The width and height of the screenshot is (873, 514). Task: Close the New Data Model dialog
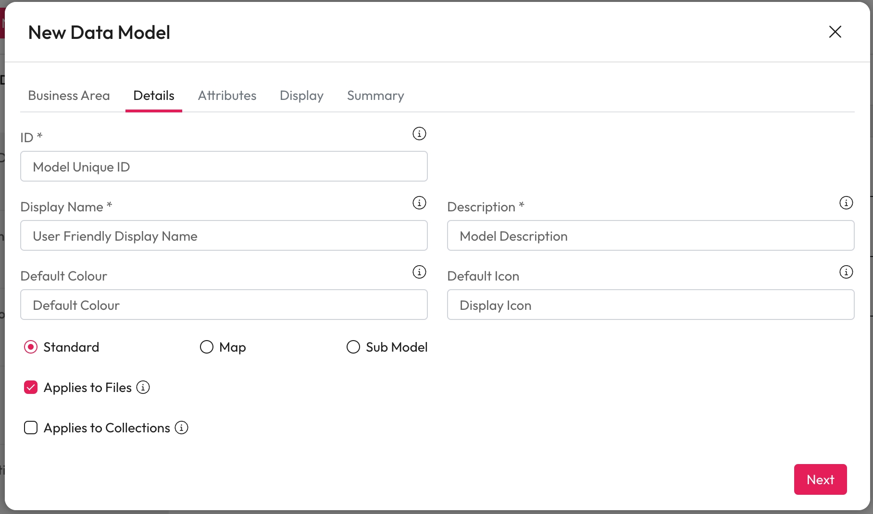(835, 32)
